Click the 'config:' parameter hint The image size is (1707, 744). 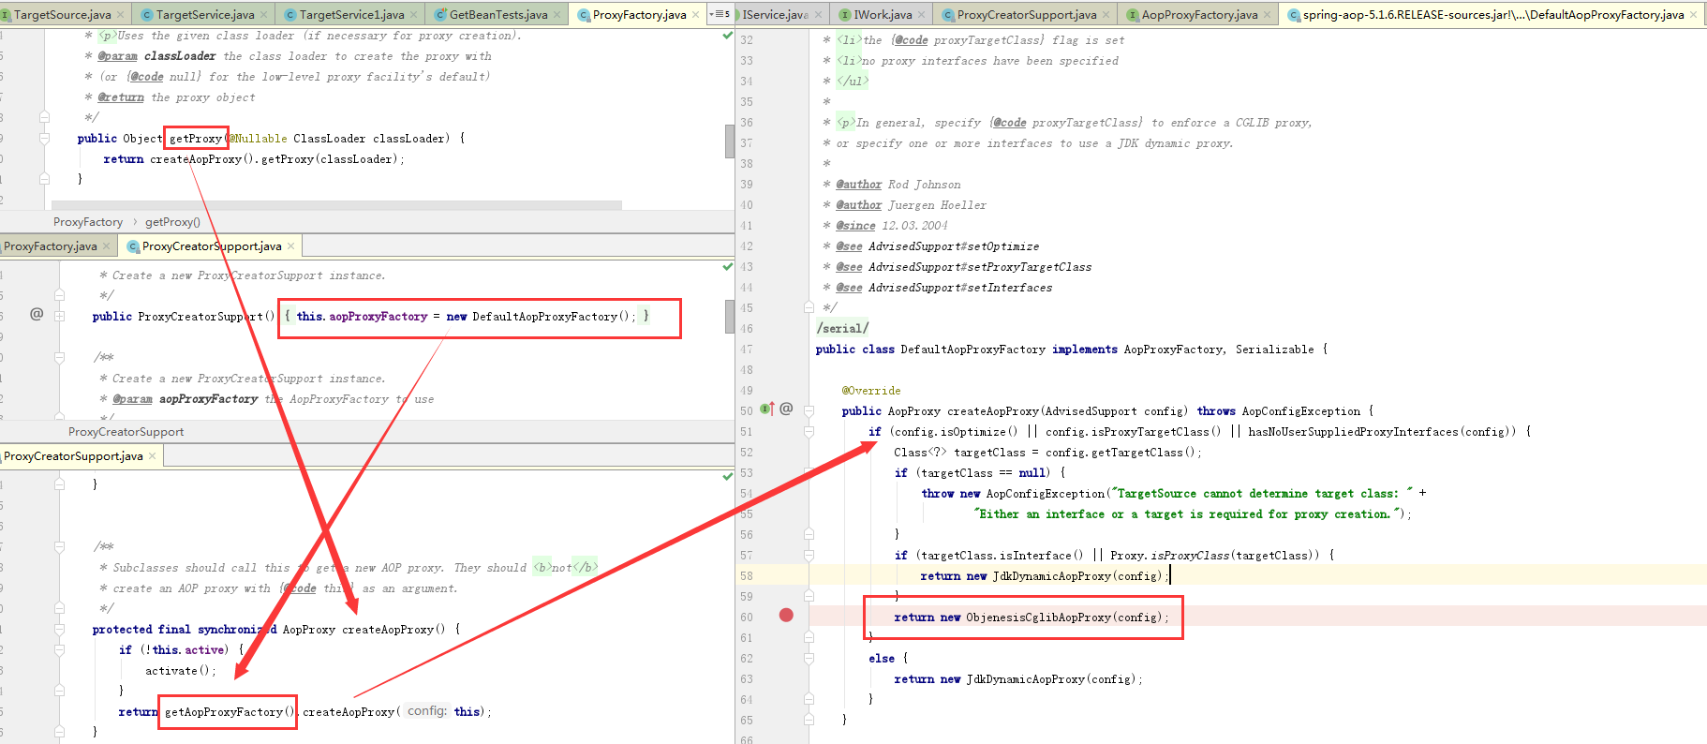point(426,711)
